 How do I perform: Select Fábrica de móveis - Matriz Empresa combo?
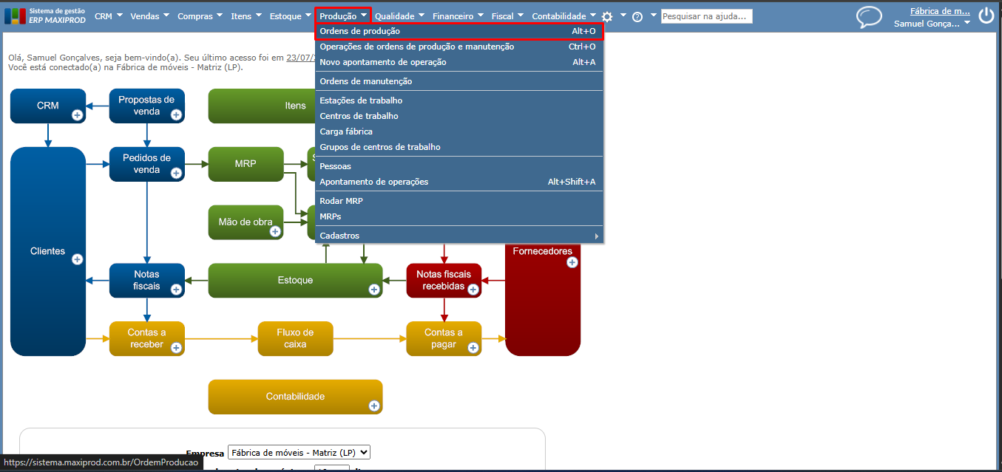click(299, 452)
